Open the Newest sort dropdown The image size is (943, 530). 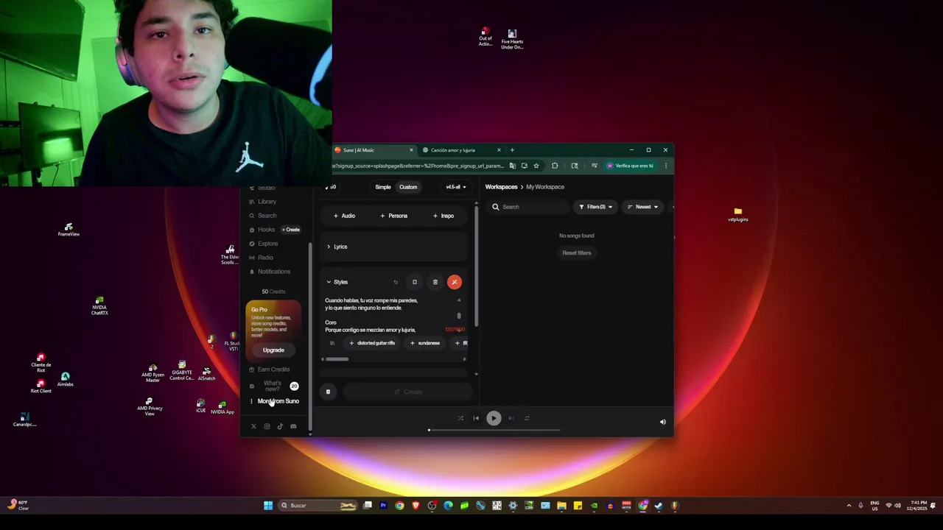point(642,207)
